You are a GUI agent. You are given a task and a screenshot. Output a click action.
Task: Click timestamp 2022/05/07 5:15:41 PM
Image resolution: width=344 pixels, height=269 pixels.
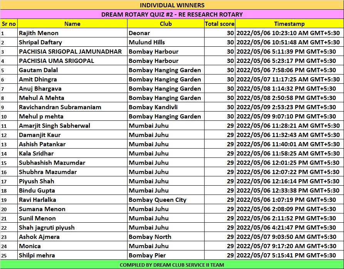pyautogui.click(x=289, y=255)
